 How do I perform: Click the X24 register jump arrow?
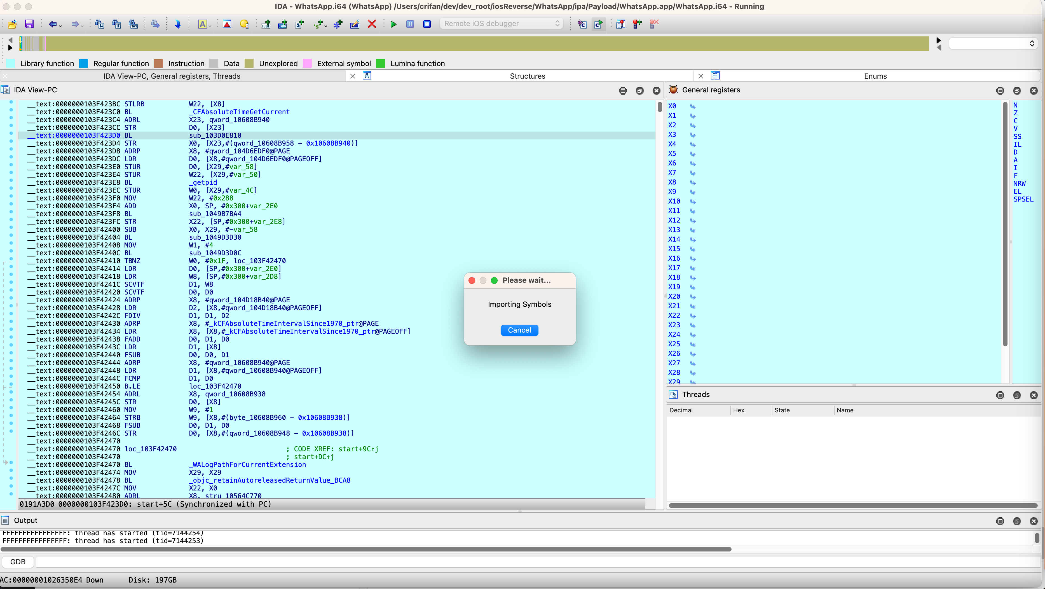coord(692,335)
